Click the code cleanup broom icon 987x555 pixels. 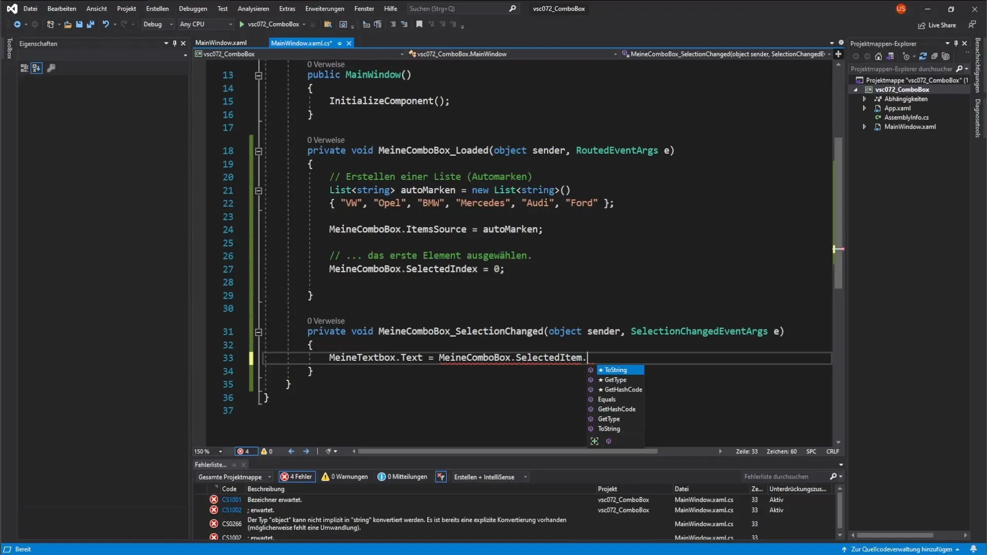pos(328,451)
